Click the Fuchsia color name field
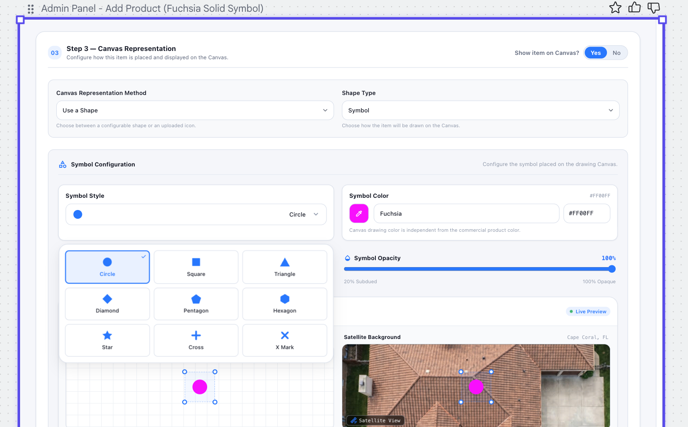The height and width of the screenshot is (427, 688). (467, 213)
